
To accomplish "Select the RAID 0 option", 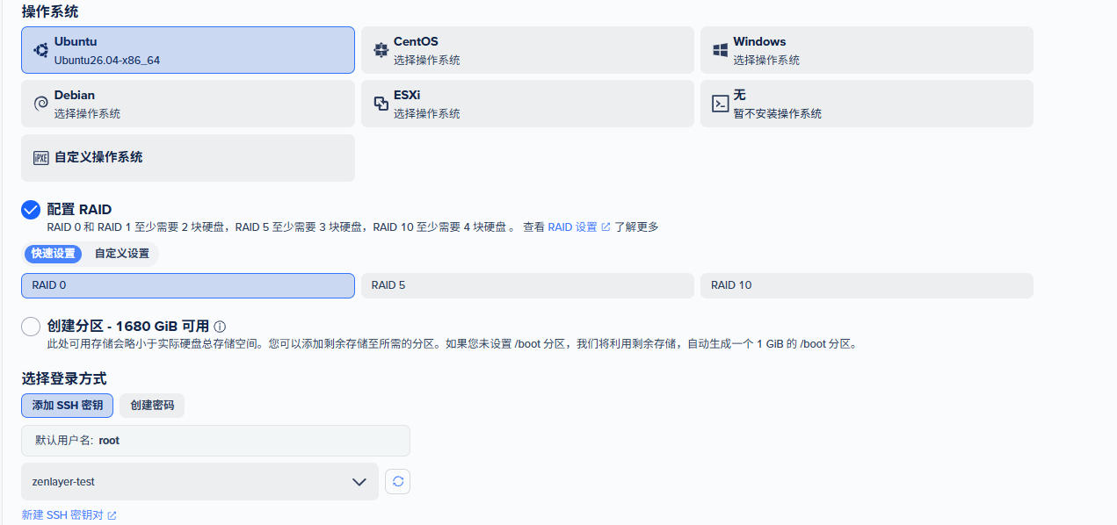I will click(188, 285).
